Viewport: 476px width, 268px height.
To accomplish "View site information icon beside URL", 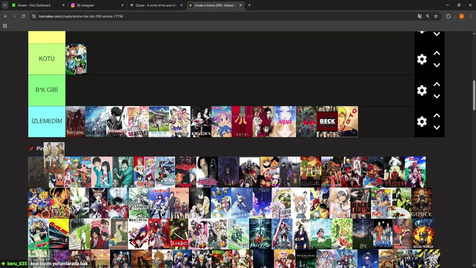I will pos(34,16).
